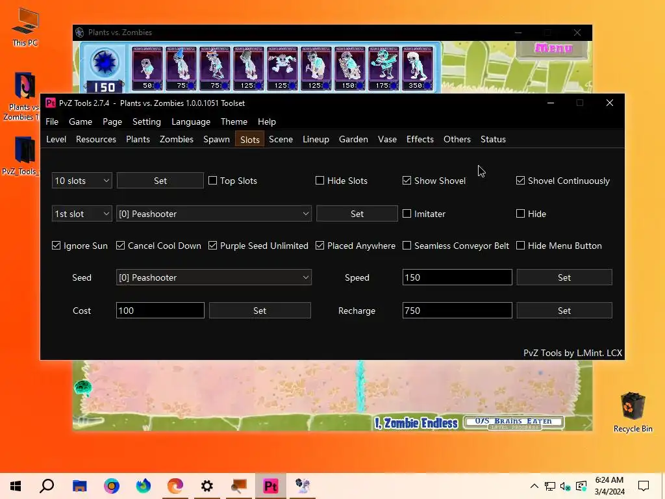Open the Language menu
Viewport: 665px width, 499px height.
(191, 122)
